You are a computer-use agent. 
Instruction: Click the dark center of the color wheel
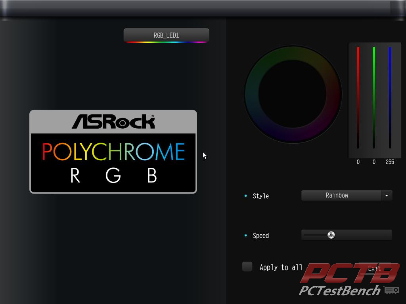(293, 94)
